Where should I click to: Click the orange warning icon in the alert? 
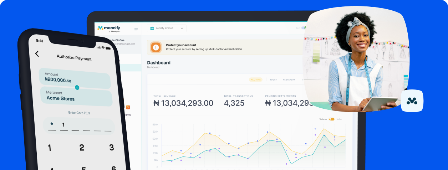tap(156, 47)
